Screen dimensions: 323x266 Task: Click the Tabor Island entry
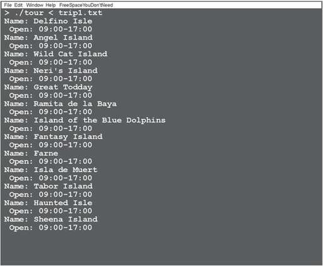tap(48, 187)
